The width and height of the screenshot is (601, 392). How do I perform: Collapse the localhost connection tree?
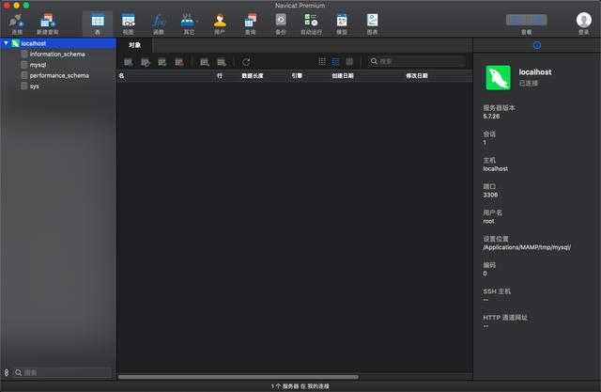pos(7,43)
